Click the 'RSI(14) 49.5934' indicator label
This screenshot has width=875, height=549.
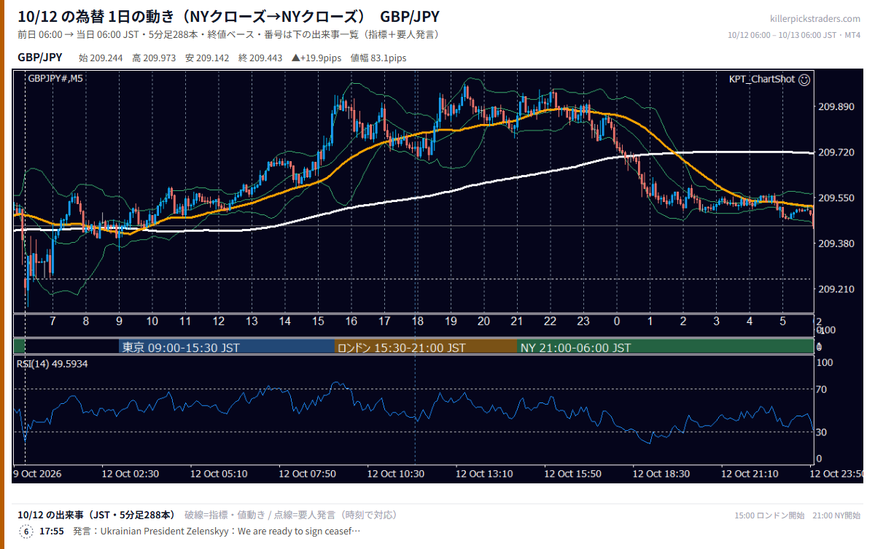(52, 363)
